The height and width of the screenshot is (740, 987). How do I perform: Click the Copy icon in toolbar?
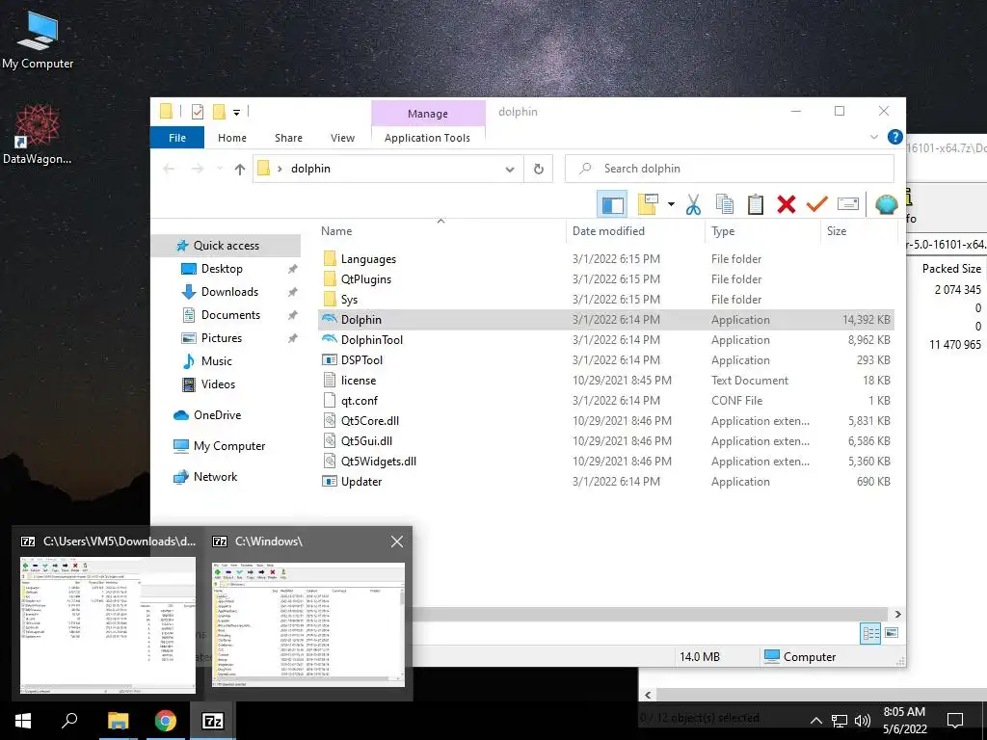725,204
